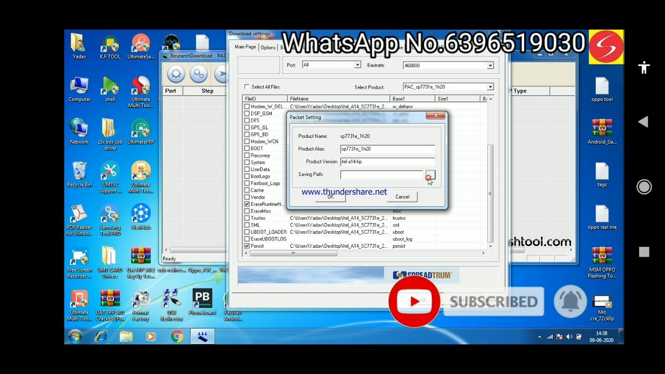Open the tags file on desktop
This screenshot has width=665, height=374.
tap(602, 175)
